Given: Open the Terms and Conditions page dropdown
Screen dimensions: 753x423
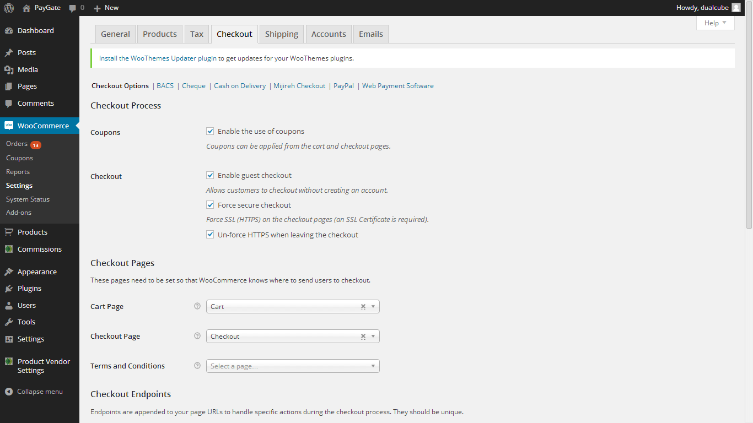Looking at the screenshot, I should (293, 366).
